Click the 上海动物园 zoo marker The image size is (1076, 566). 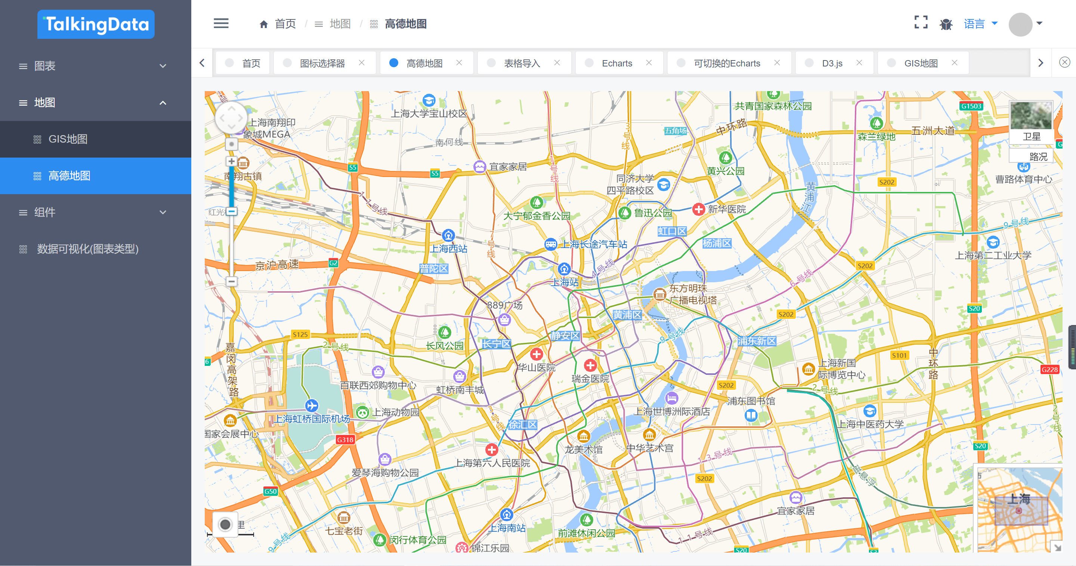pyautogui.click(x=362, y=413)
